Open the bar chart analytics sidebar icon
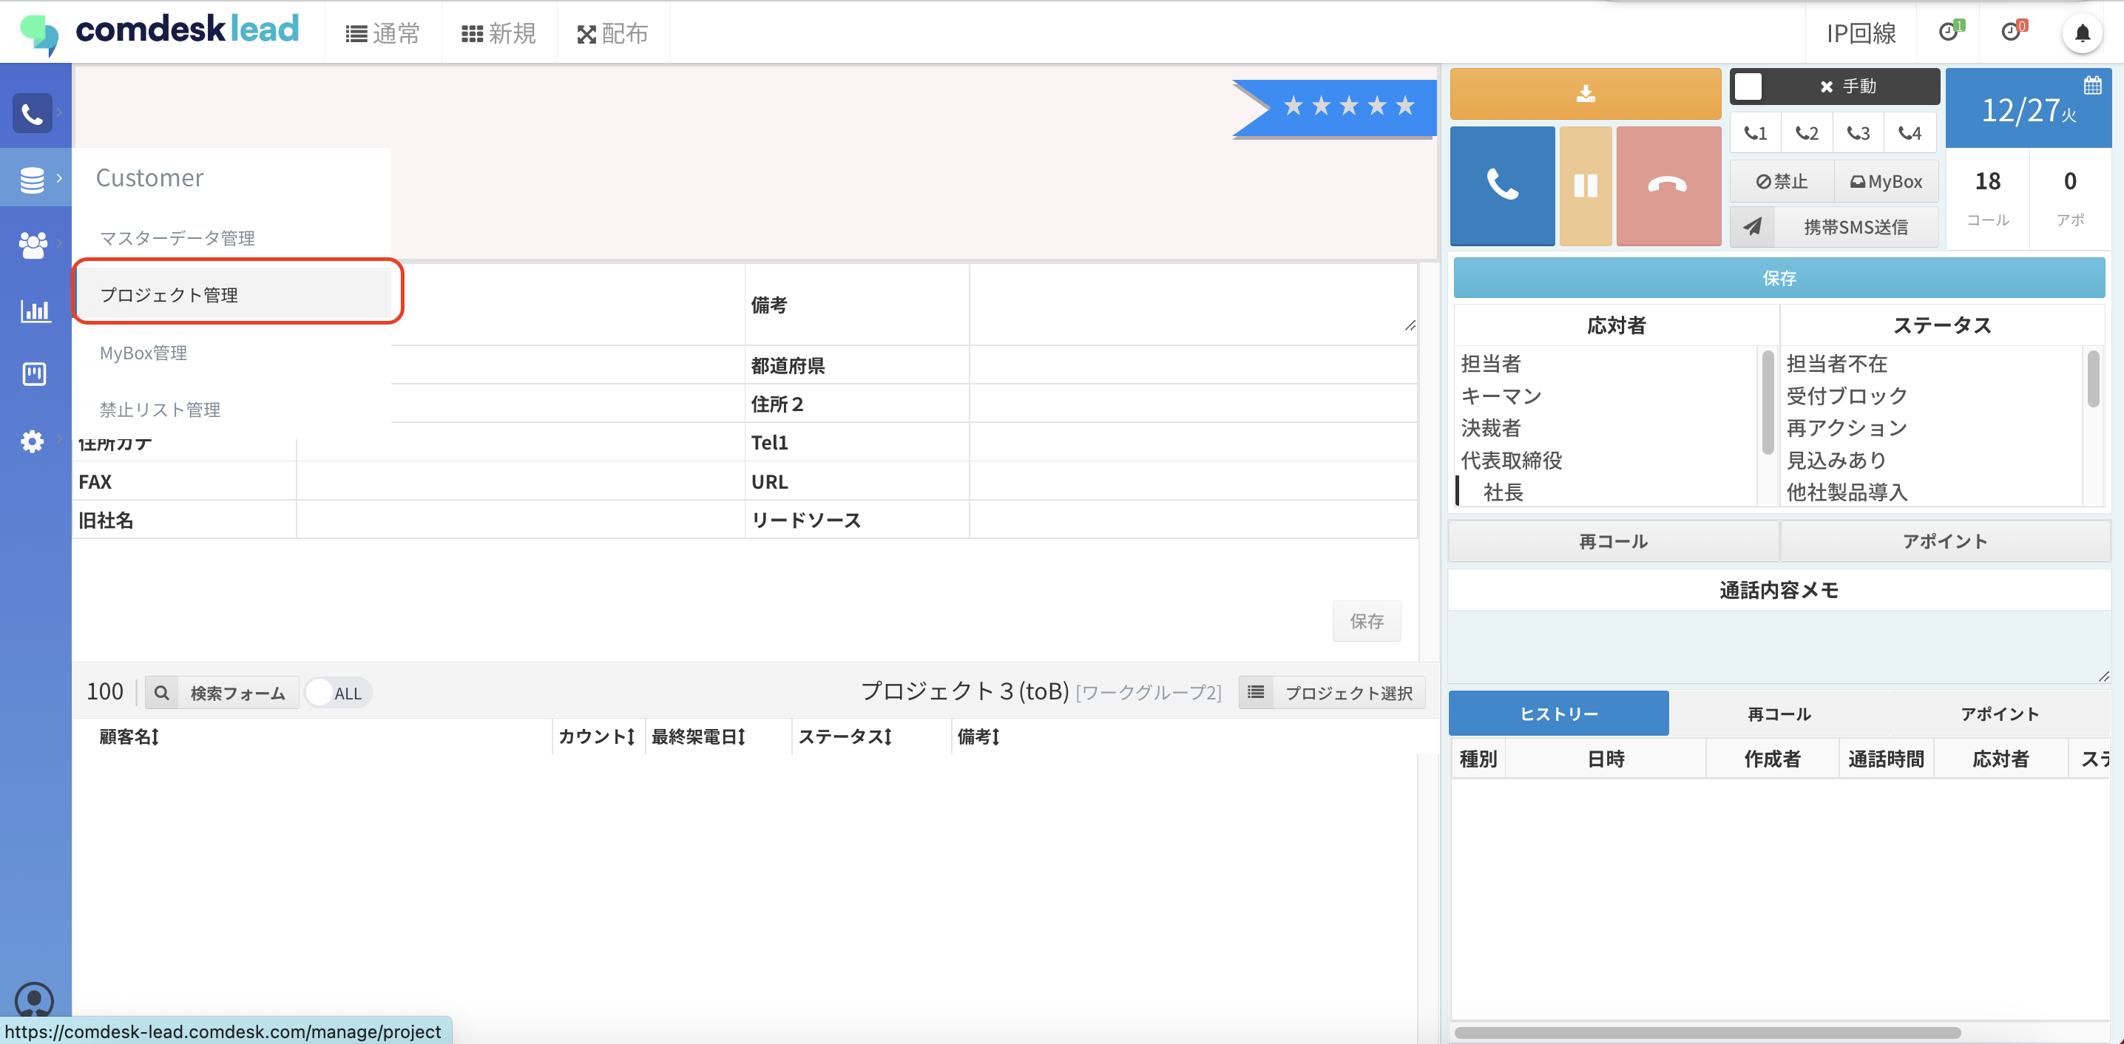This screenshot has height=1044, width=2124. tap(35, 311)
